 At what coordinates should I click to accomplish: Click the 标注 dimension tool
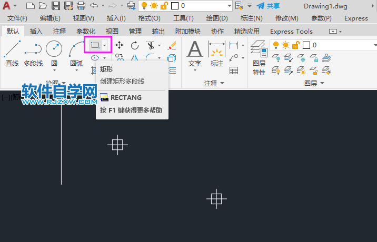(x=217, y=53)
